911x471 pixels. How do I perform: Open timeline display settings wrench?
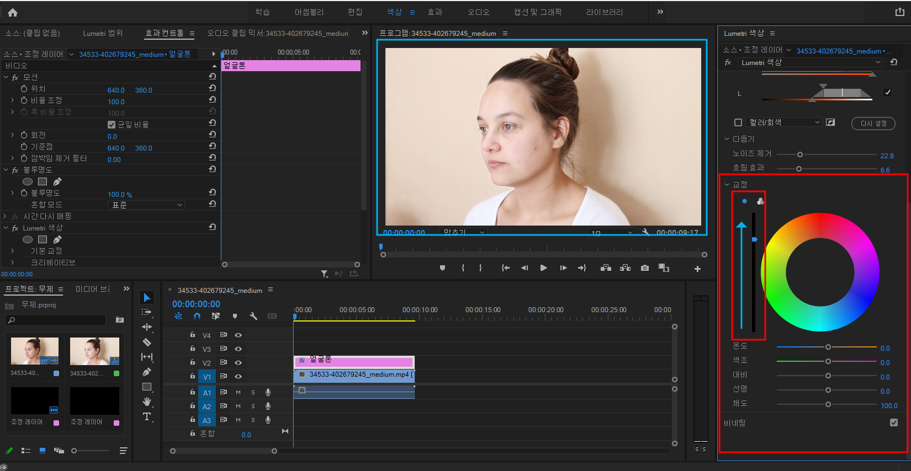click(x=253, y=316)
